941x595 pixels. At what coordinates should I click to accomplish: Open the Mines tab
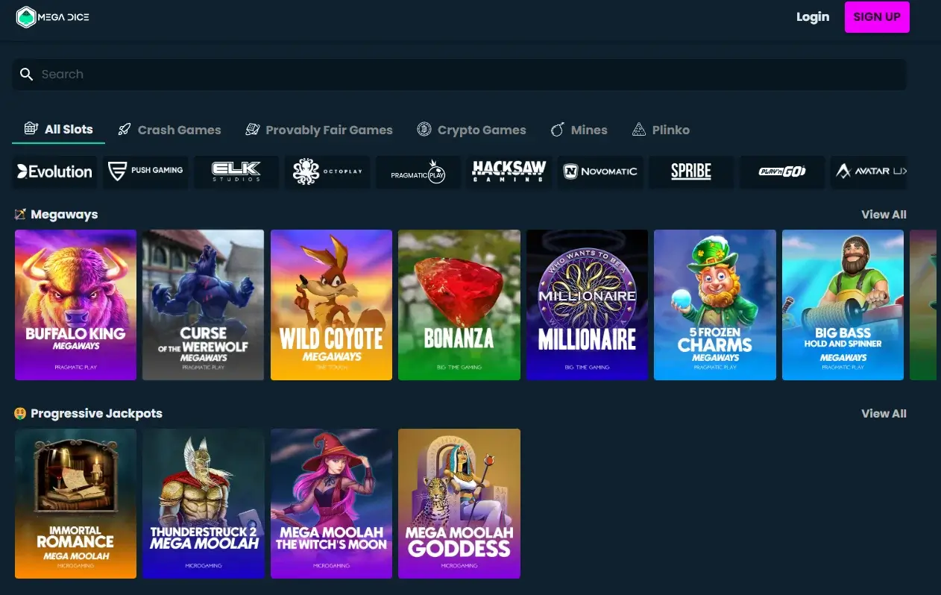(579, 130)
